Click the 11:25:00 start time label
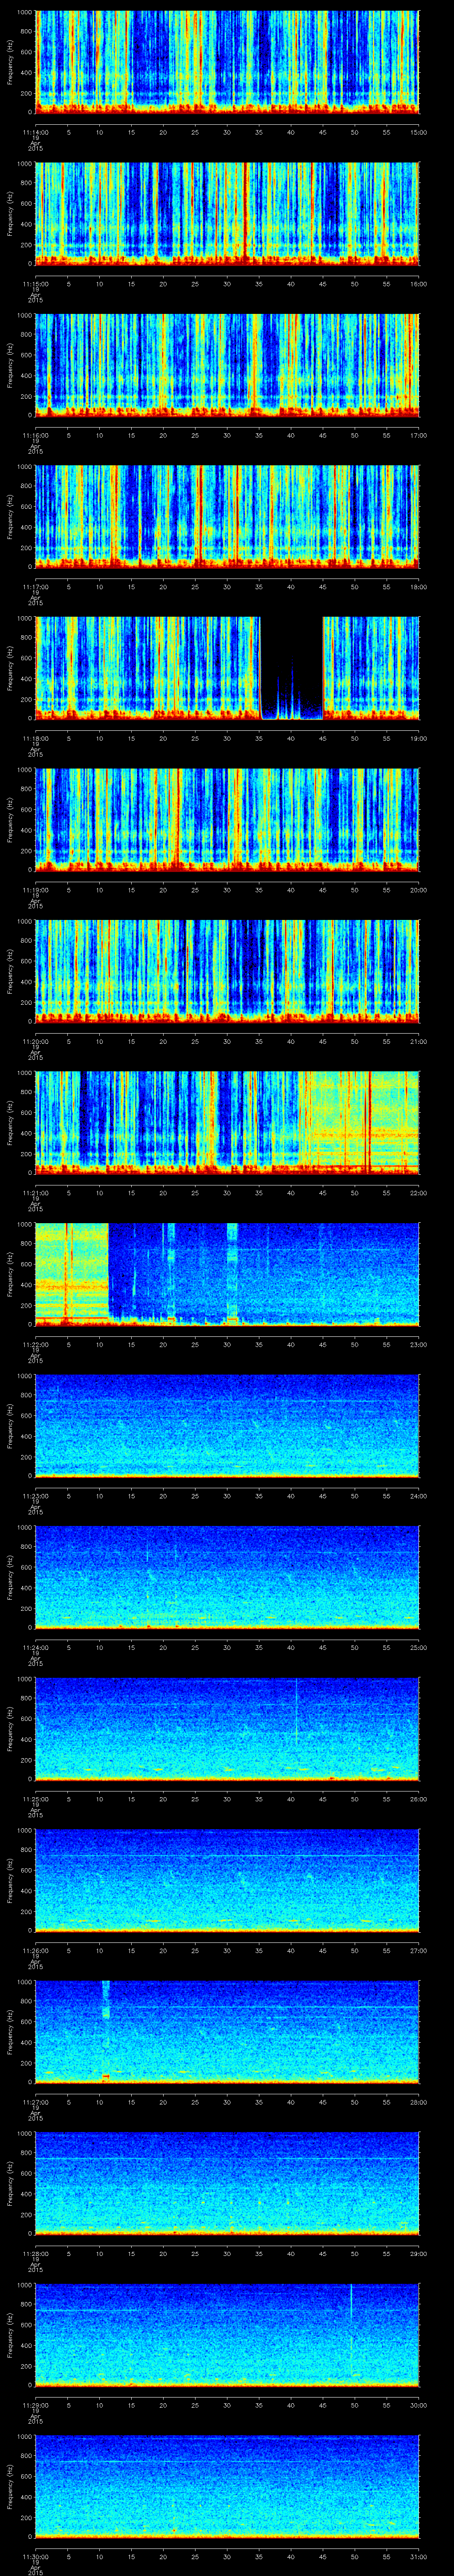The image size is (454, 2576). (x=35, y=1799)
